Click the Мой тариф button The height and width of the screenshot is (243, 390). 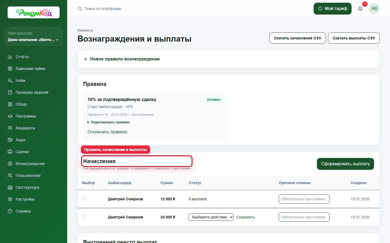tap(333, 9)
